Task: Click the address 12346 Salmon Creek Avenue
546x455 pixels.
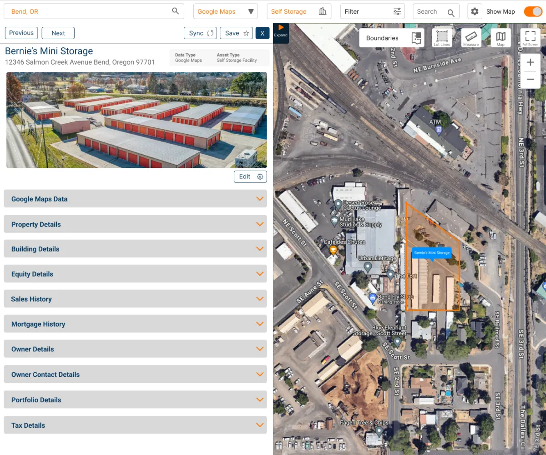Action: [80, 62]
